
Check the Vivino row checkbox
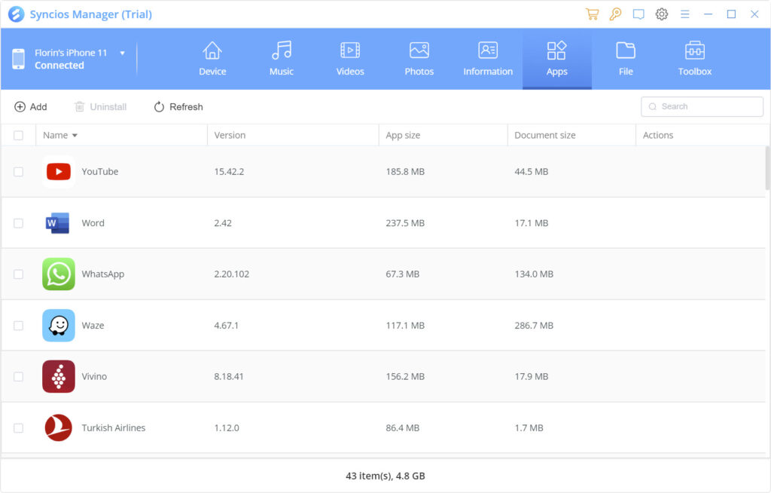(x=18, y=376)
